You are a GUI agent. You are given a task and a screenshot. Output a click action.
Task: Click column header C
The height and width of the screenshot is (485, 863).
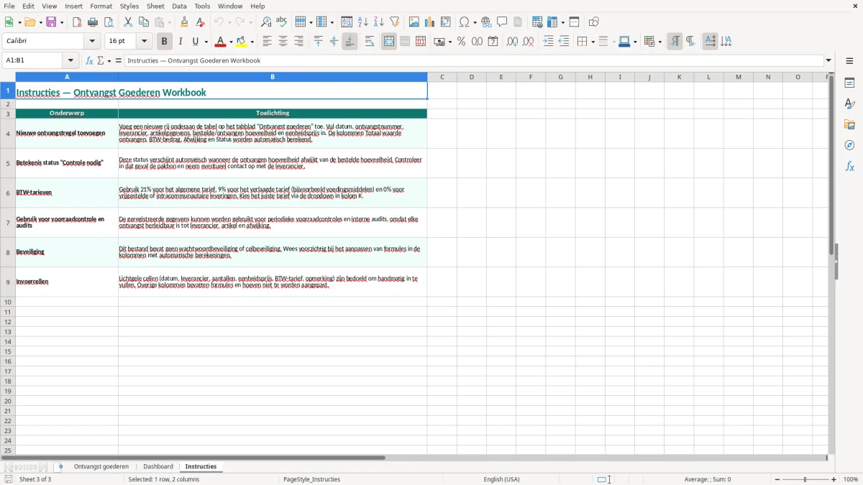[442, 77]
